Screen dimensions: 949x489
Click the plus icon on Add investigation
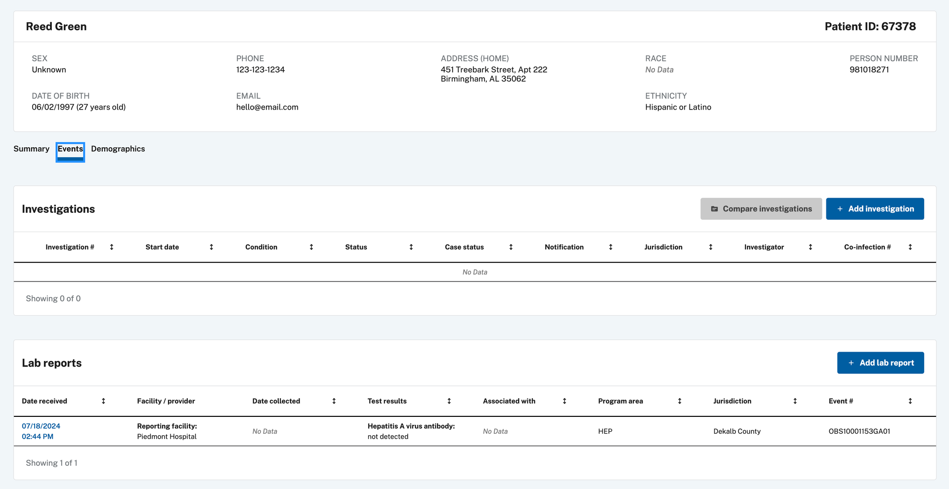841,208
